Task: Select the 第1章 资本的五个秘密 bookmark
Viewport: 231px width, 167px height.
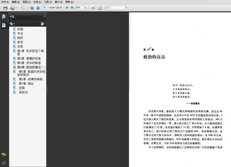Action: [31, 52]
